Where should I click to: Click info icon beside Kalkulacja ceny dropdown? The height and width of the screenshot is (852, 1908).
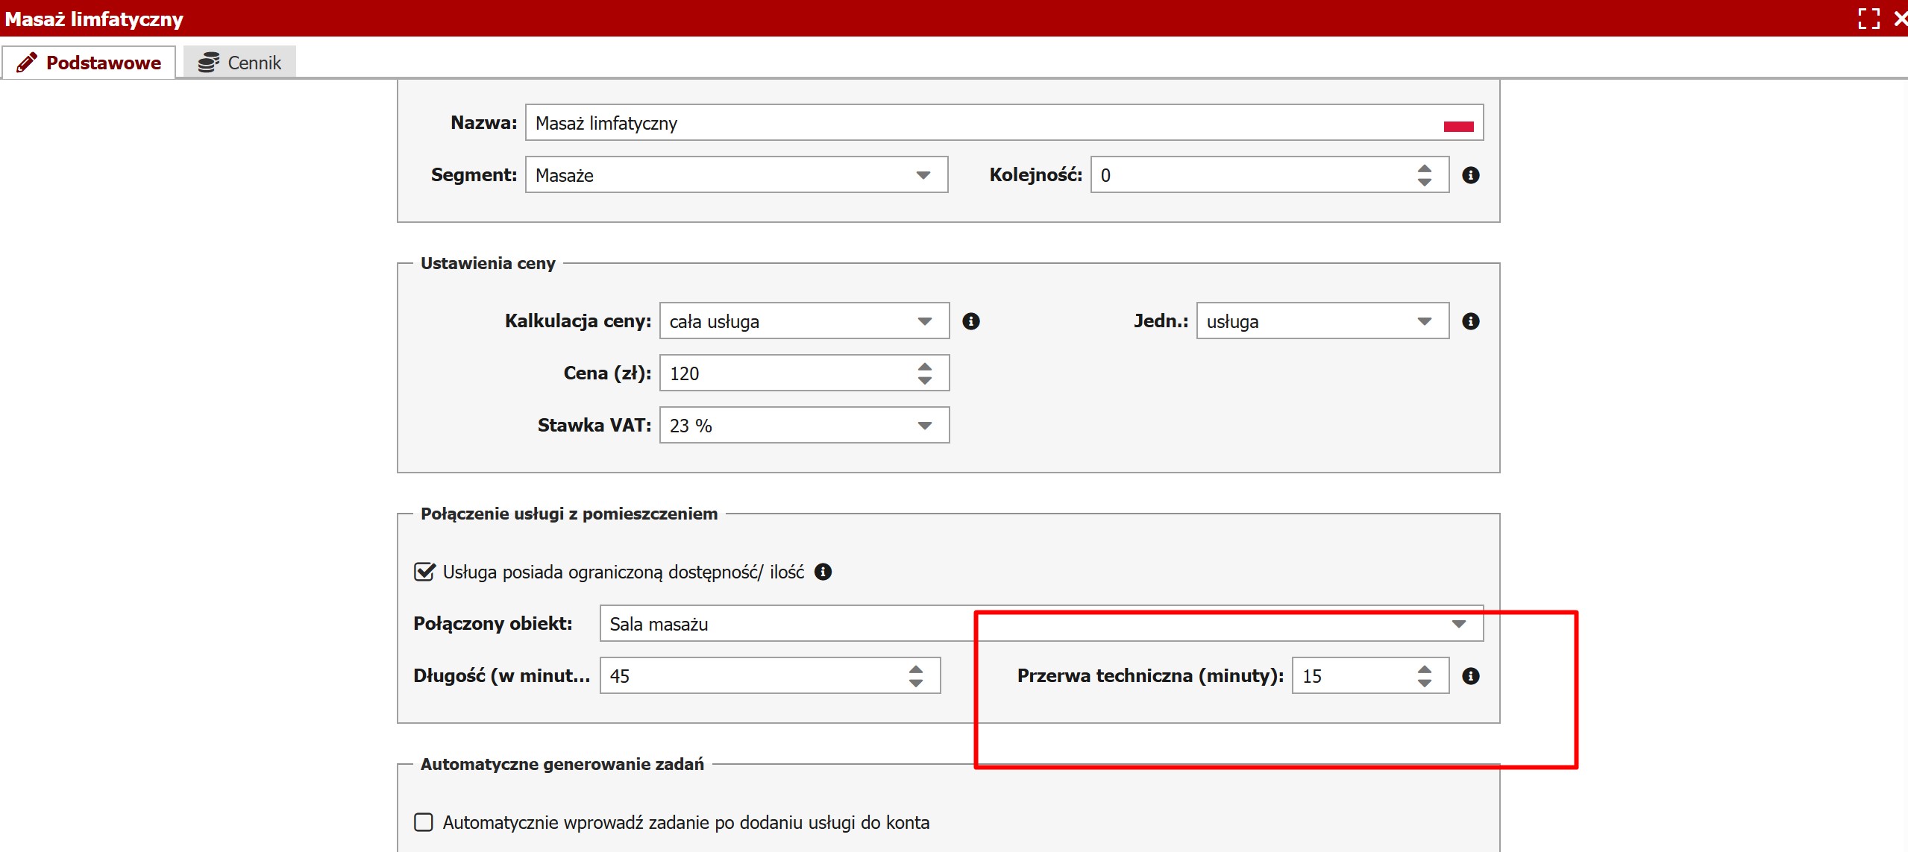point(970,321)
